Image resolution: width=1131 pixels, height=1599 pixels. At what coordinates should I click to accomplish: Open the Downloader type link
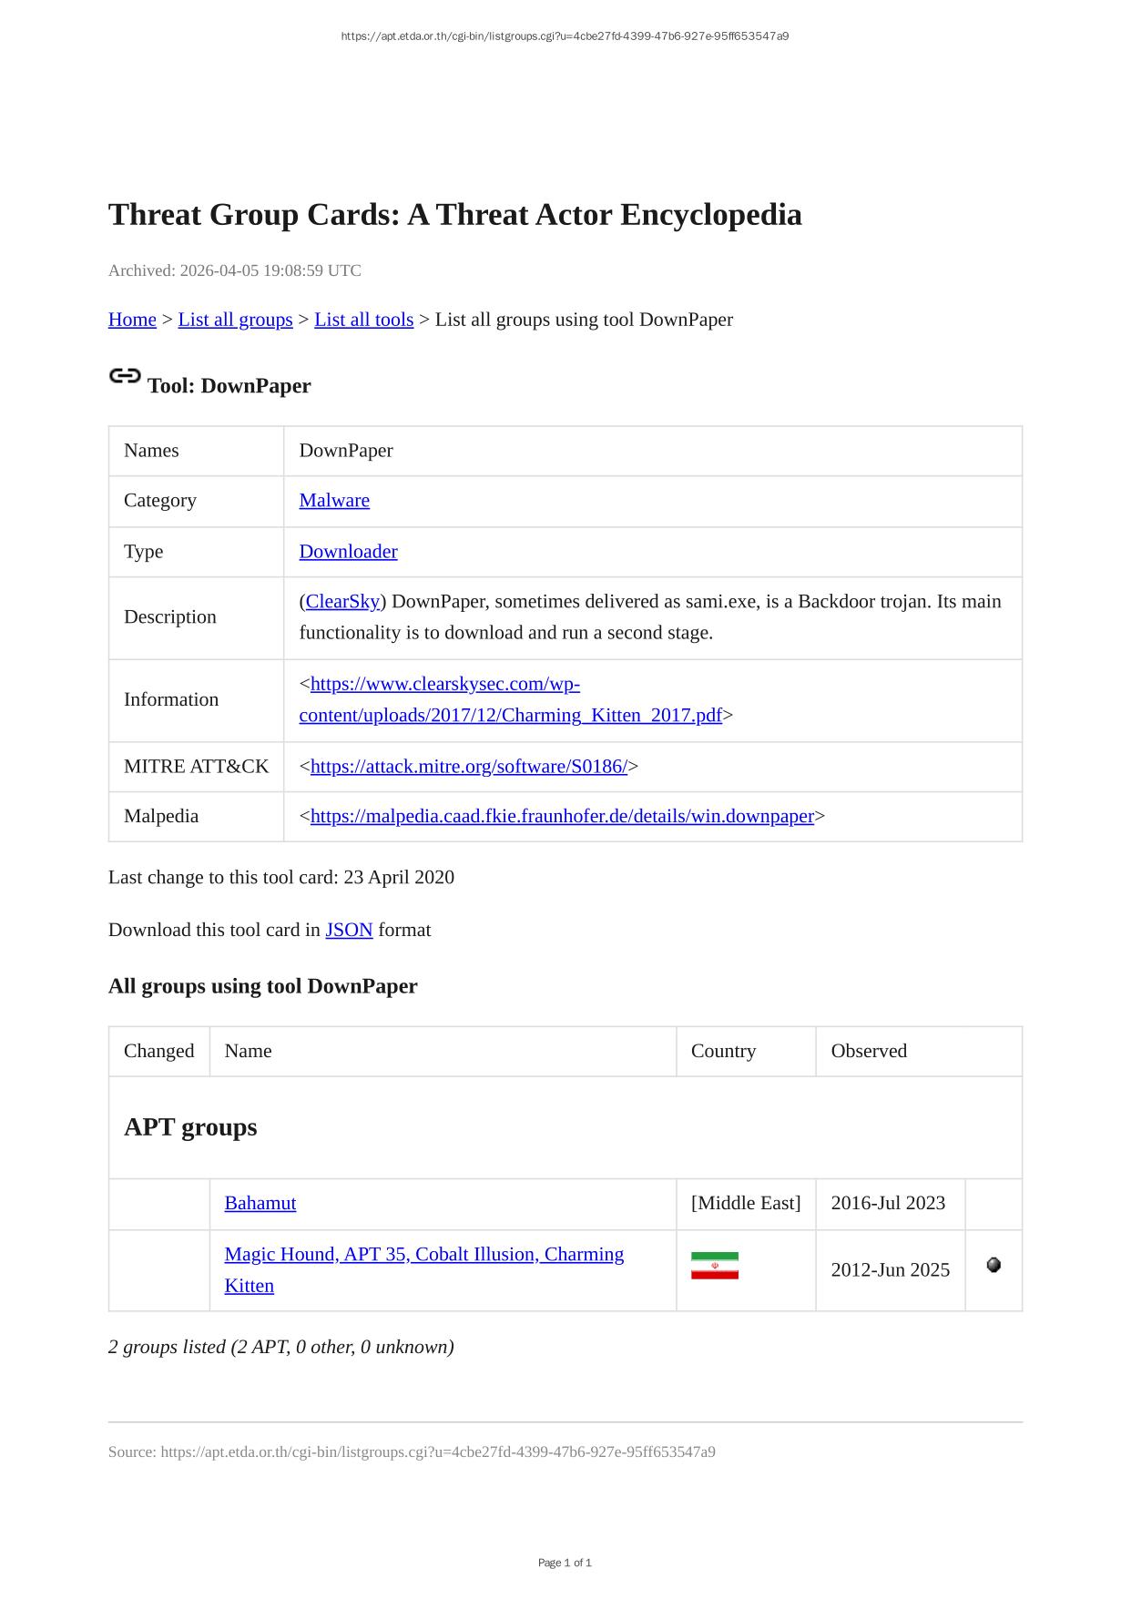pyautogui.click(x=348, y=552)
